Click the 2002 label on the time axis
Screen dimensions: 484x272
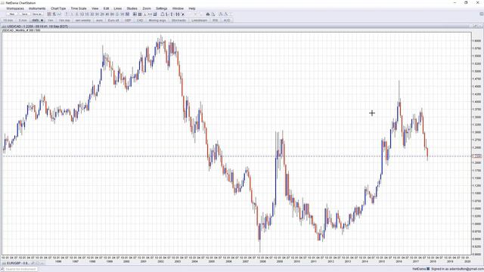[x=160, y=261]
